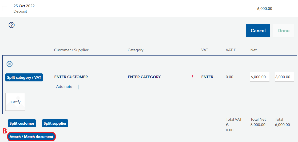This screenshot has height=142, width=298.
Task: Click Split category / VAT button
Action: (x=24, y=77)
